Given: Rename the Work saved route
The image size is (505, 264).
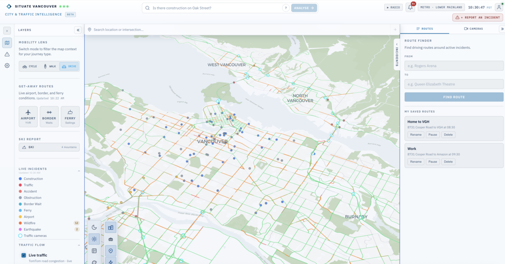Looking at the screenshot, I should (416, 162).
